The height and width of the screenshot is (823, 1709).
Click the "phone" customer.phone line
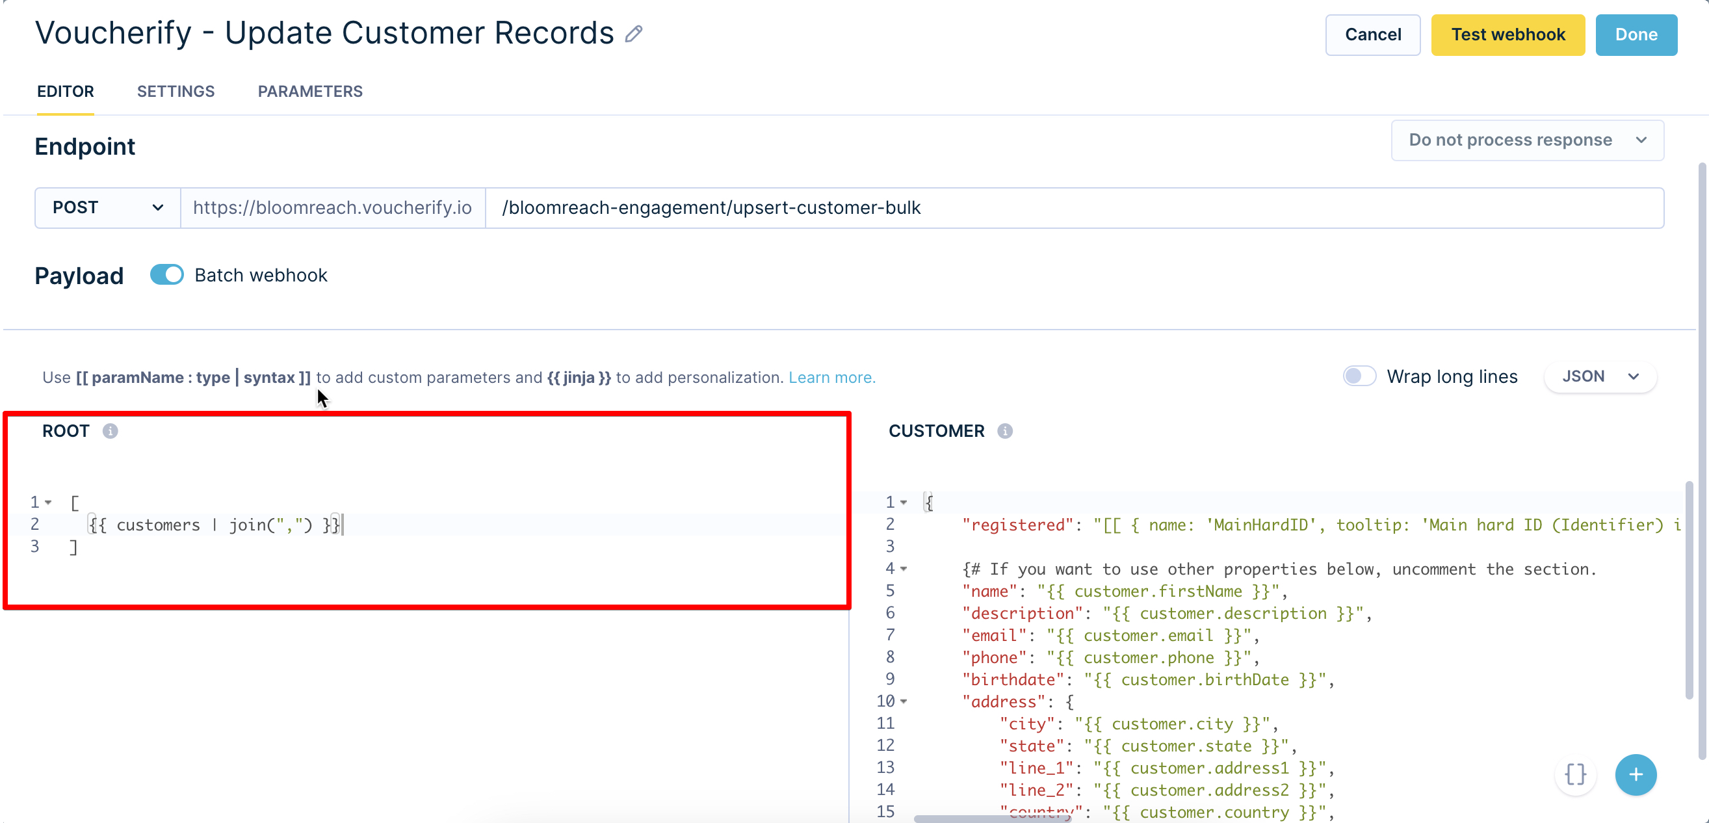[x=1110, y=657]
